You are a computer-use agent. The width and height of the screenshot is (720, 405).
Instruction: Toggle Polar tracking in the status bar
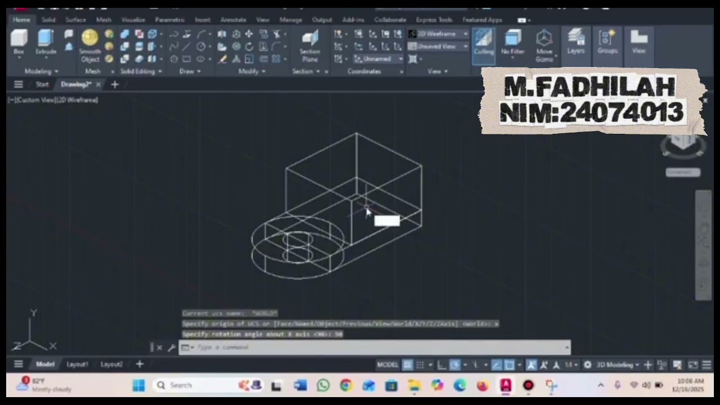(454, 364)
